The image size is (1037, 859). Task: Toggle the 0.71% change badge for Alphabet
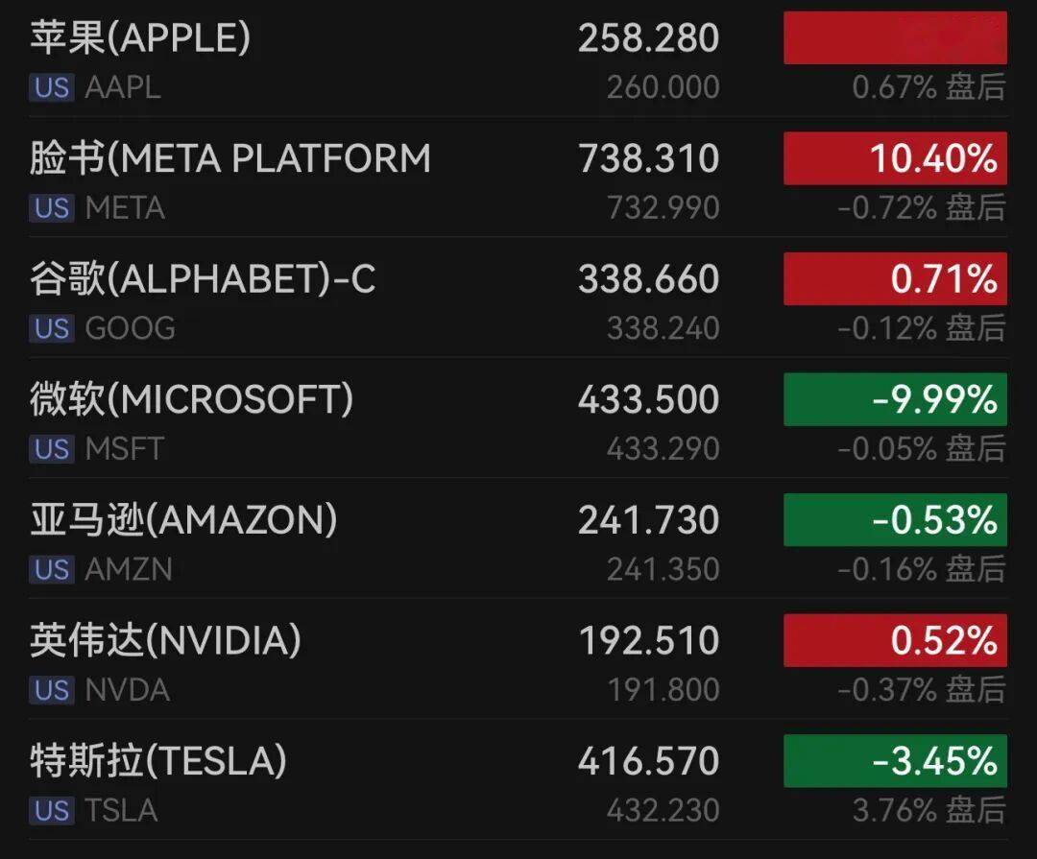(x=895, y=279)
